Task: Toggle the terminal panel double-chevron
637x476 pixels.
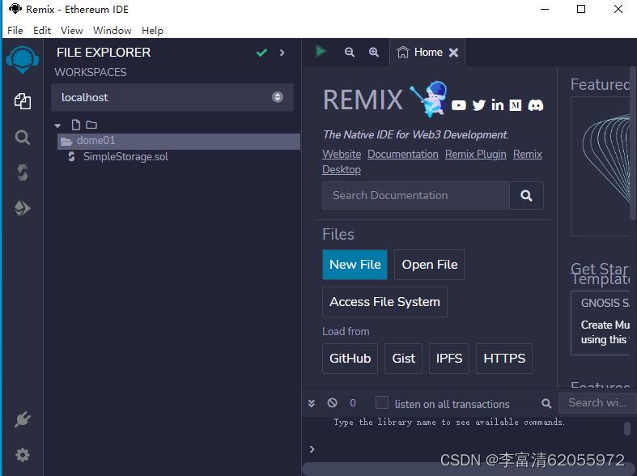Action: [x=312, y=403]
